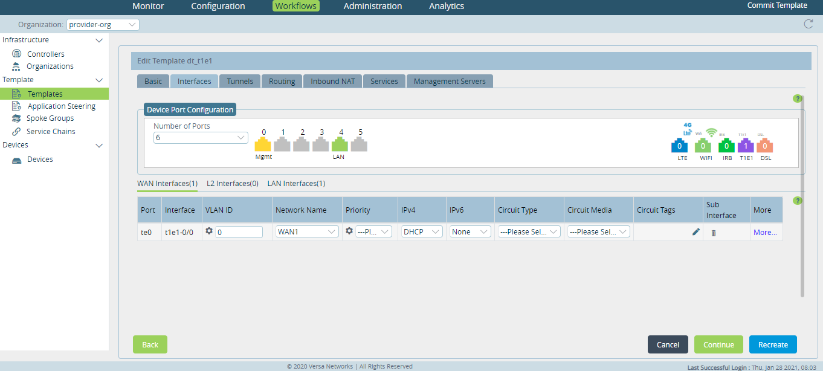Click the sub interface trash icon

pos(713,233)
